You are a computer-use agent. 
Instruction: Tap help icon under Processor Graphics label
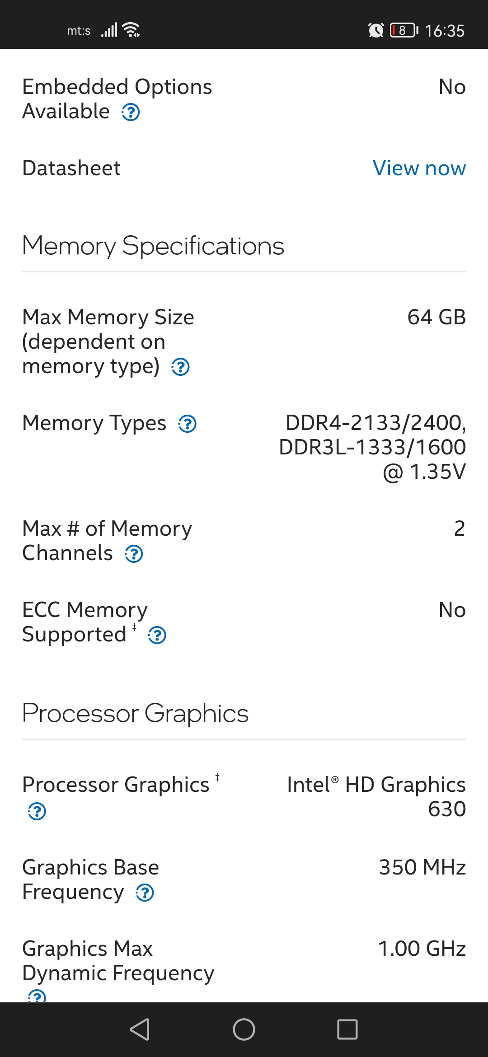click(37, 811)
